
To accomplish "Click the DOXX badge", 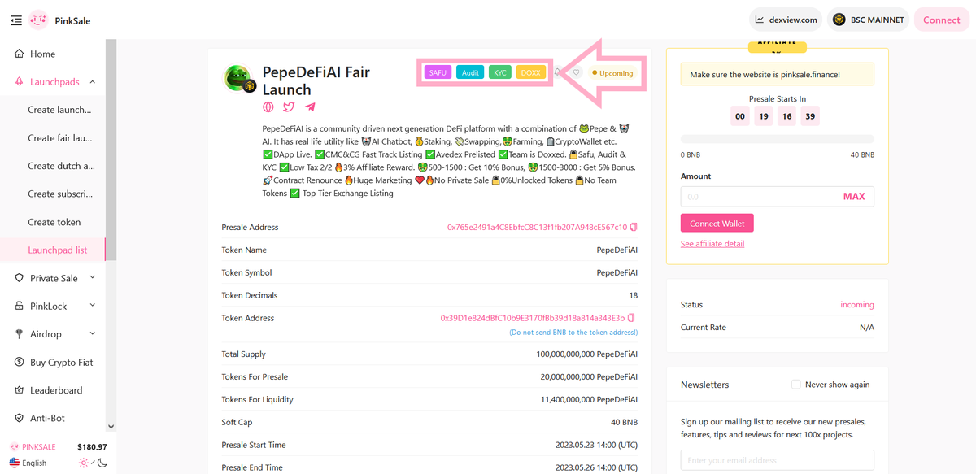I will 530,72.
